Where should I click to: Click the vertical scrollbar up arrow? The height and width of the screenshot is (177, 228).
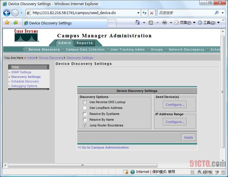click(223, 31)
